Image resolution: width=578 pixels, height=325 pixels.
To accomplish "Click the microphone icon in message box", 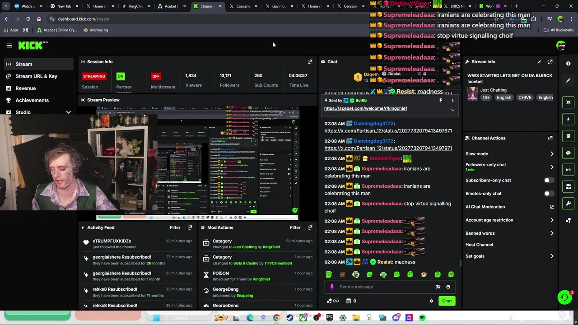I will [x=332, y=287].
